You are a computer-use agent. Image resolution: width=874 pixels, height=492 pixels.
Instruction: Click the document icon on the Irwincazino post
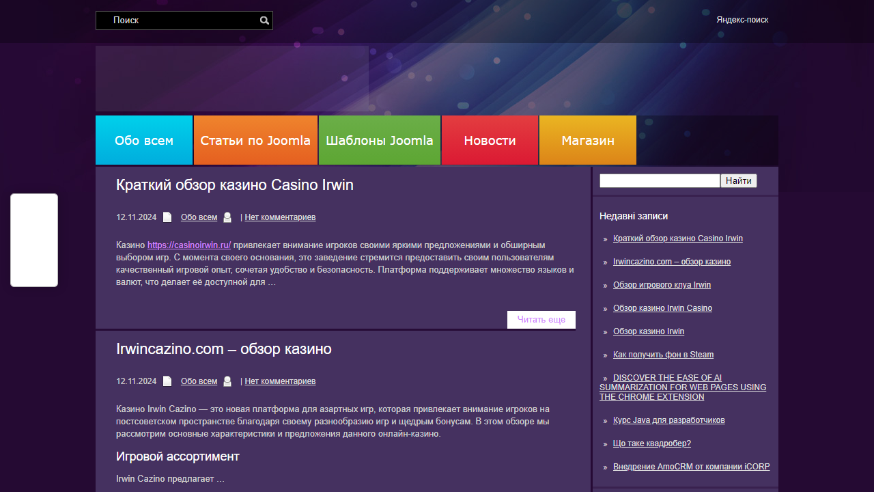tap(167, 381)
